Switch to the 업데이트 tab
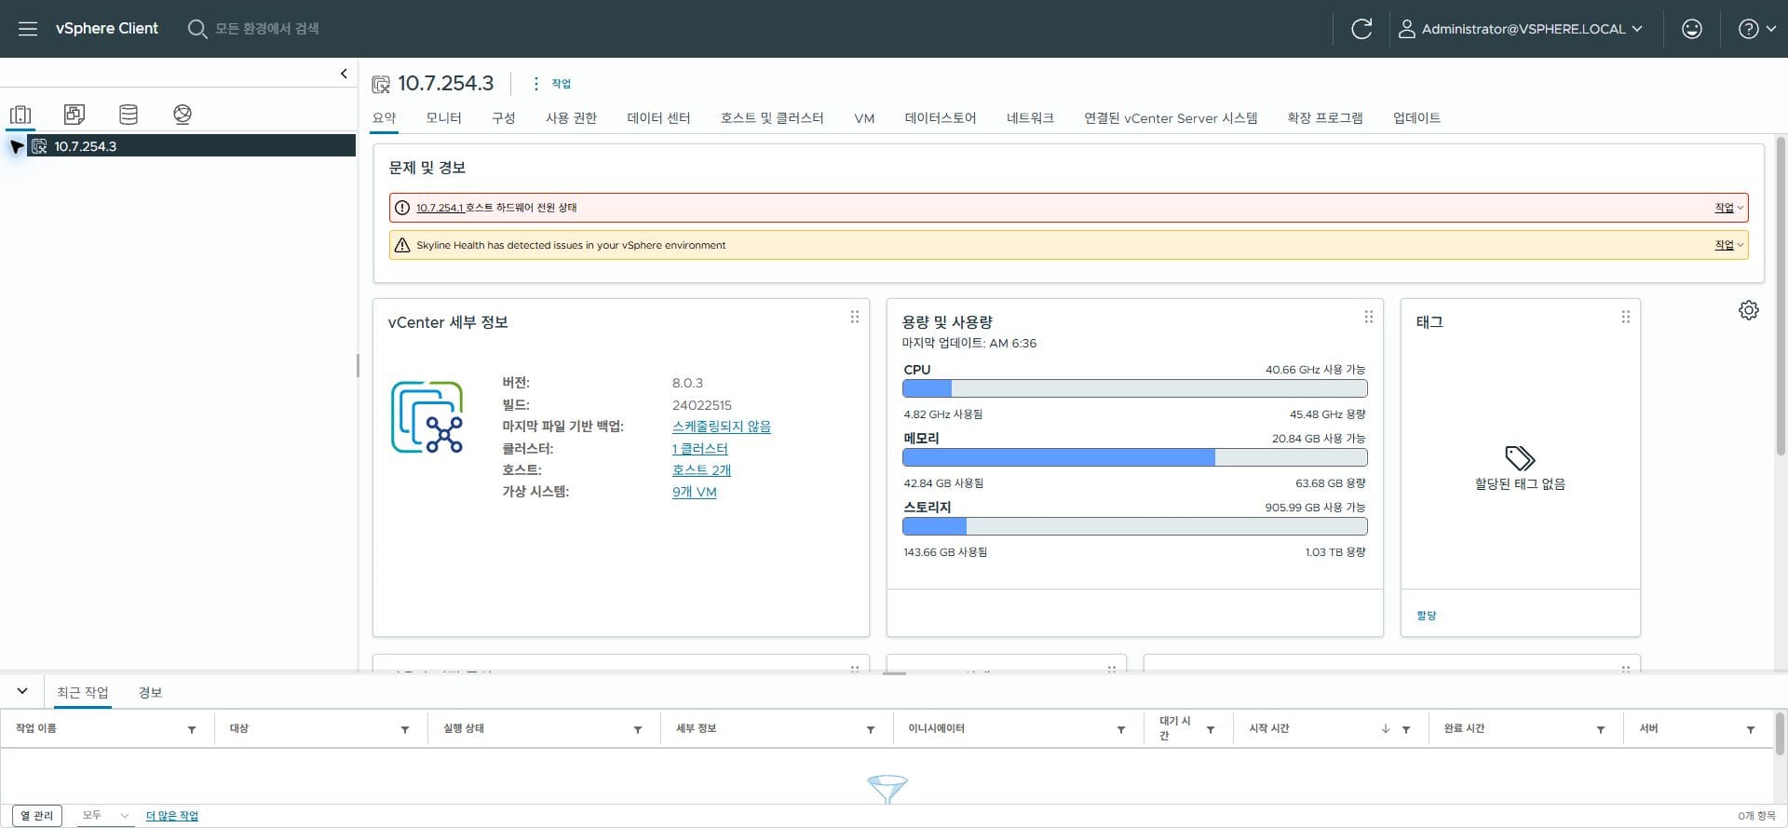This screenshot has width=1788, height=828. tap(1416, 118)
